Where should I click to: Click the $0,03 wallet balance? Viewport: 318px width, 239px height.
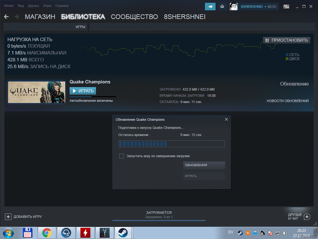tap(272, 7)
